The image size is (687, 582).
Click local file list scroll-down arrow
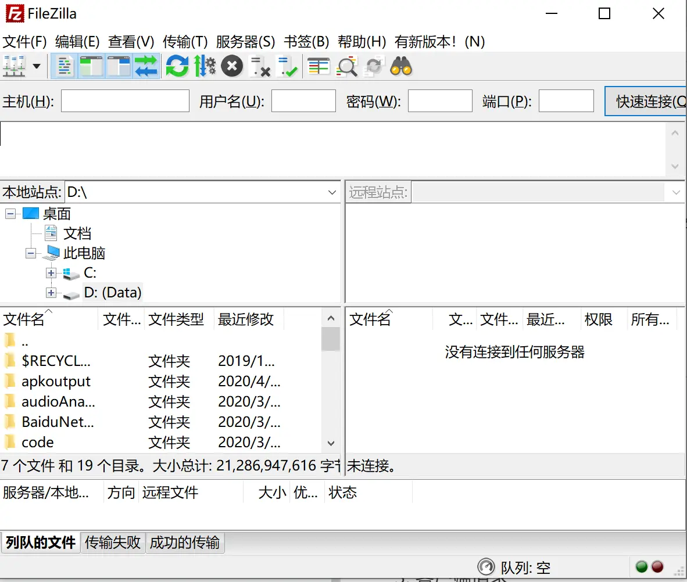click(x=331, y=443)
